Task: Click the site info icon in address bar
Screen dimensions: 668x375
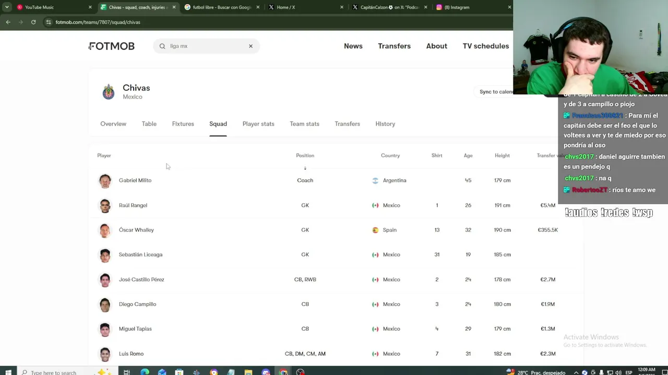Action: tap(49, 22)
